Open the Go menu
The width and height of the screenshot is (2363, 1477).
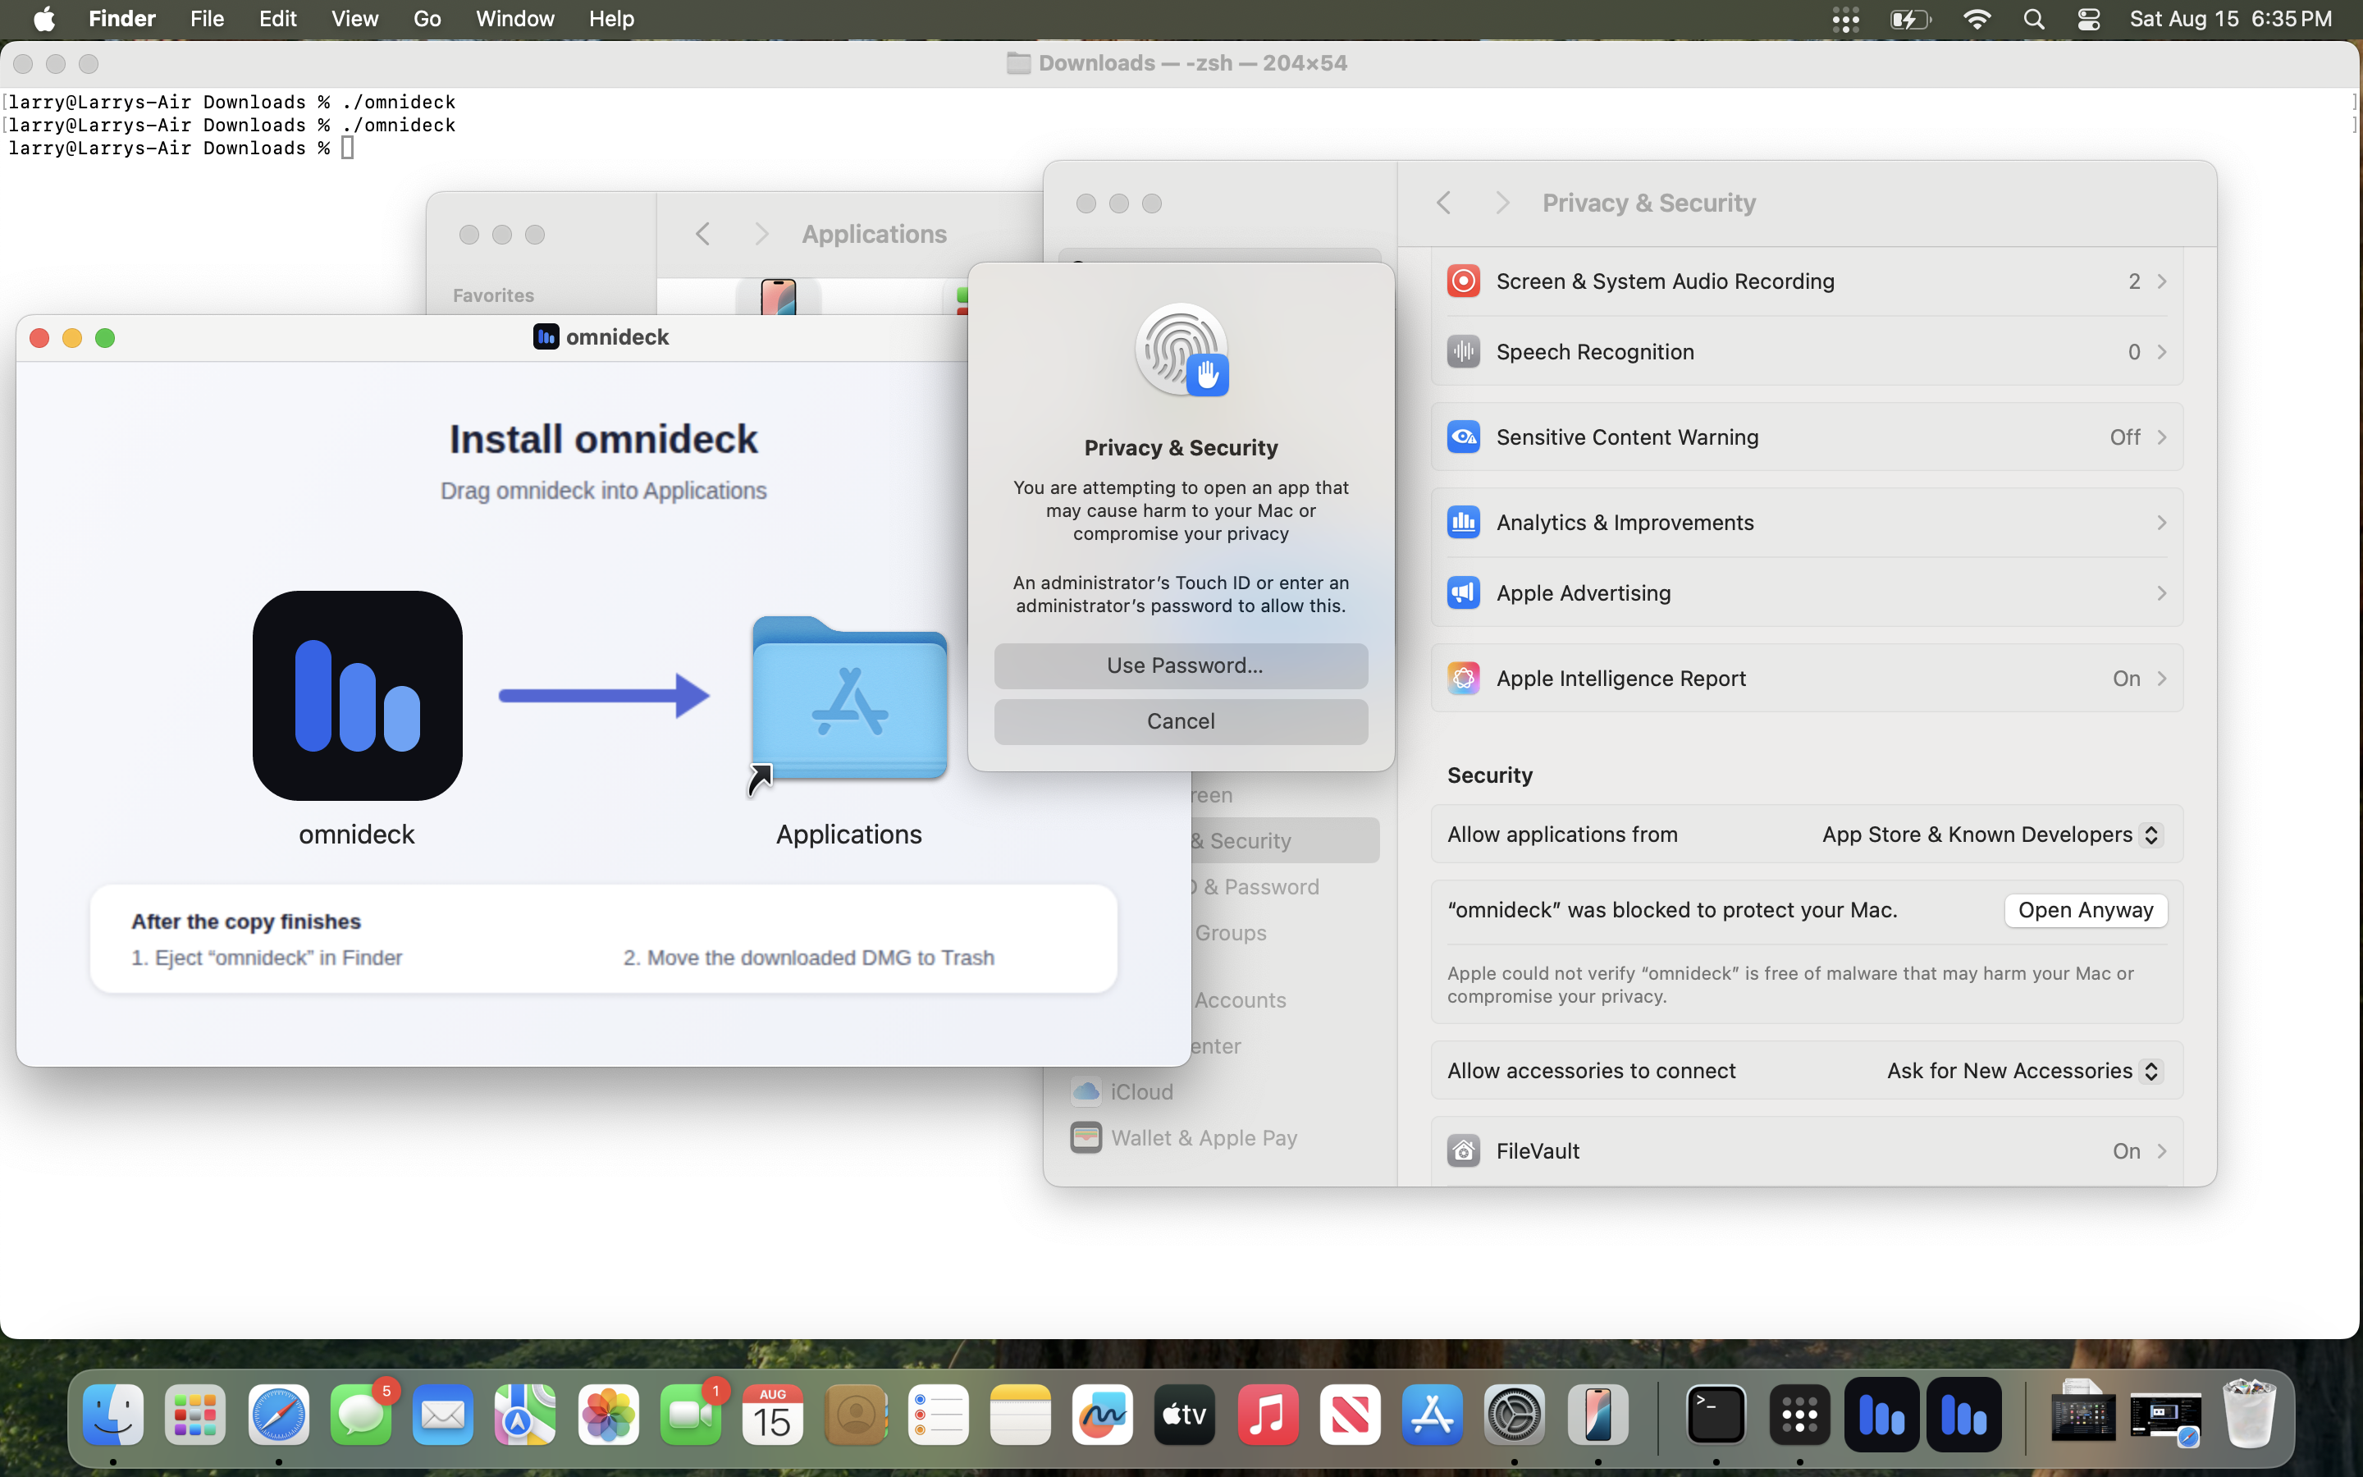click(427, 19)
